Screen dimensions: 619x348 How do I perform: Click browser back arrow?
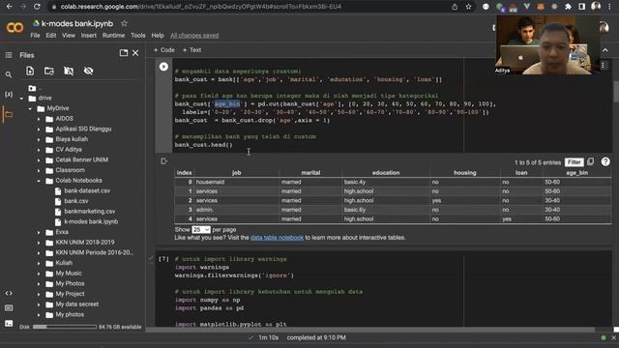coord(10,7)
